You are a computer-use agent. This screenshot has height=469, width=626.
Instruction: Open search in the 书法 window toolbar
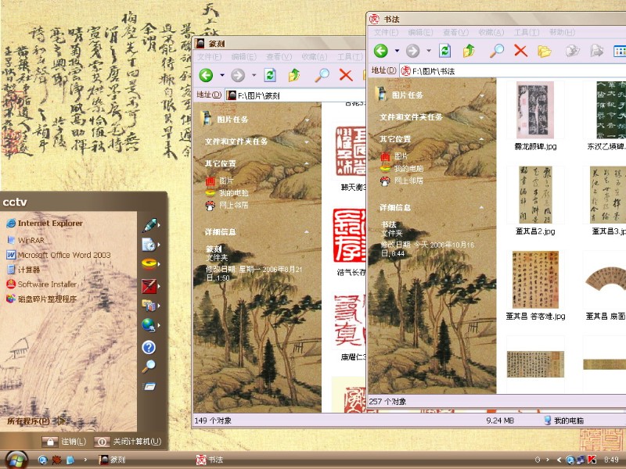497,51
